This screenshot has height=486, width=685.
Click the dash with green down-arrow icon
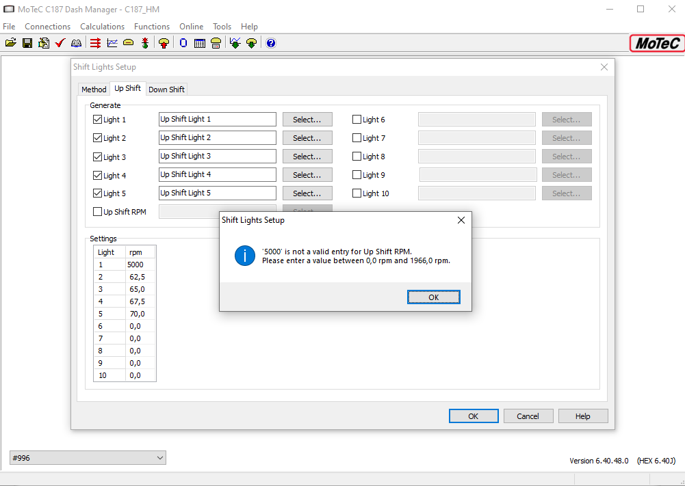252,43
